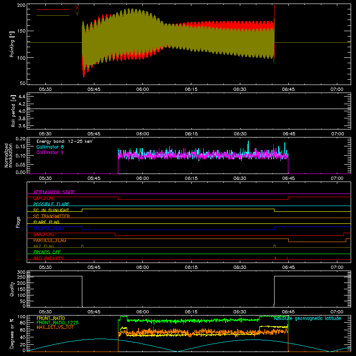This screenshot has height=356, width=356.
Task: Click the 06:45 time label under the Pointing plot
Action: click(x=288, y=89)
